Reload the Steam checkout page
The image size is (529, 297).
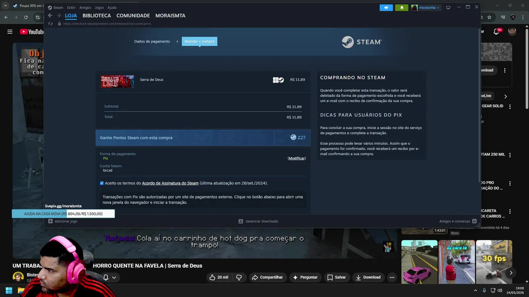[50, 24]
